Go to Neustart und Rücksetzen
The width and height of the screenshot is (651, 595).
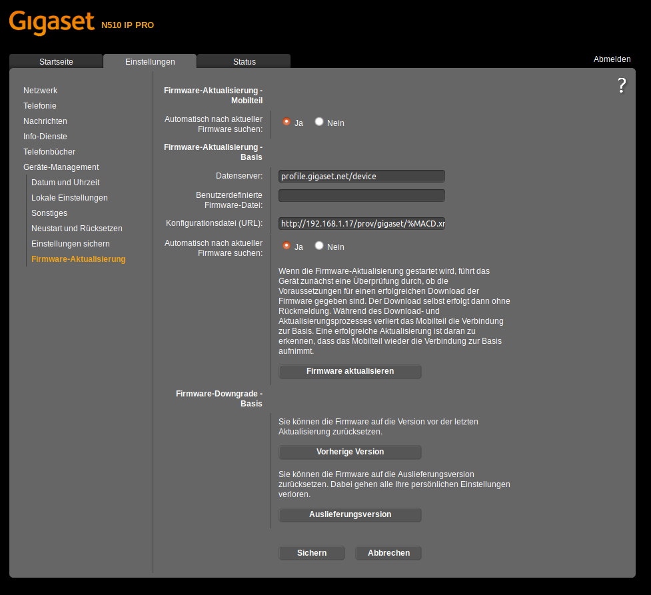[x=77, y=228]
